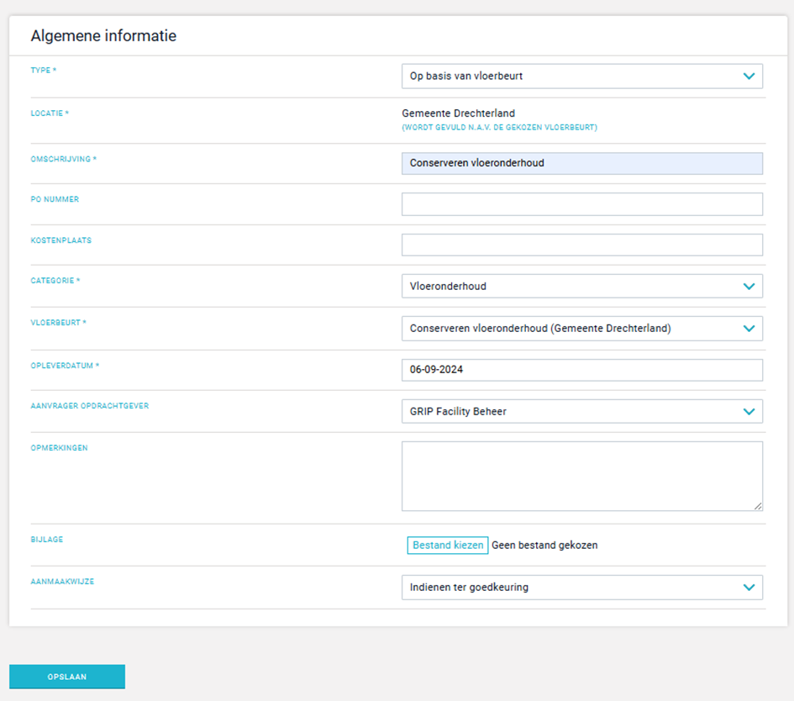This screenshot has height=701, width=794.
Task: Open the 'Indienen ter goedkeuring' dropdown
Action: (581, 587)
